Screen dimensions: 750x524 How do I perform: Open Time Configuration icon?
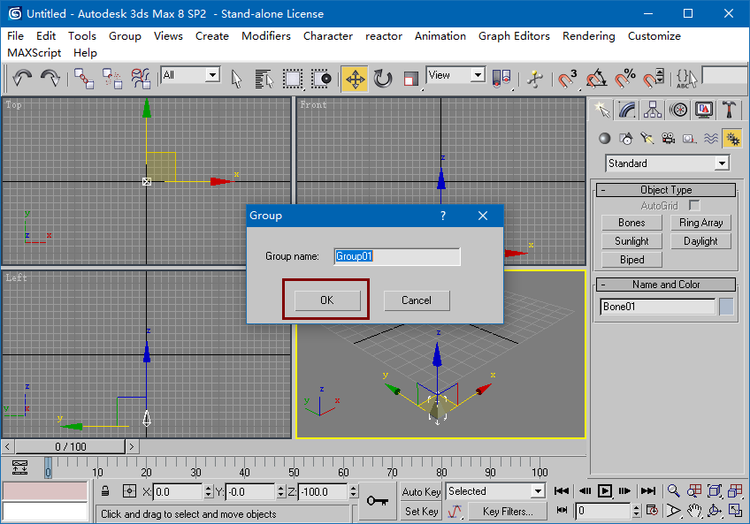[x=653, y=511]
